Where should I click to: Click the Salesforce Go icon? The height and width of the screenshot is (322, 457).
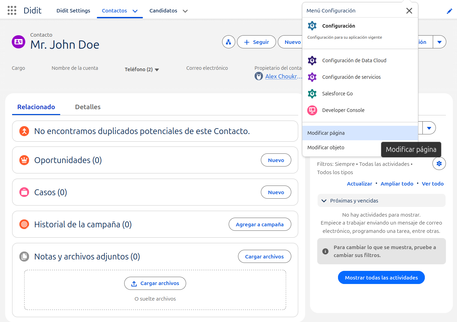[x=312, y=94]
